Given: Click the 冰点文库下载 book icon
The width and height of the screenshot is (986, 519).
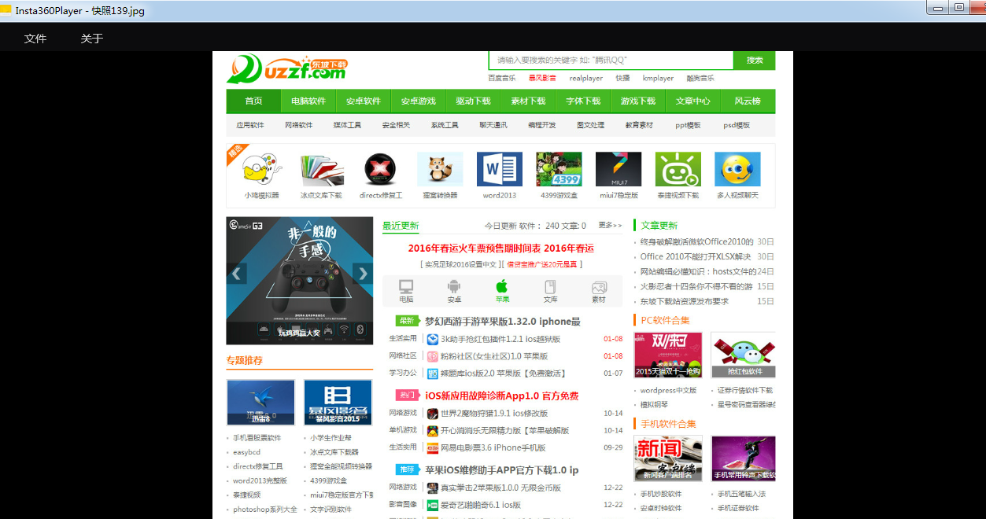Looking at the screenshot, I should (x=321, y=169).
